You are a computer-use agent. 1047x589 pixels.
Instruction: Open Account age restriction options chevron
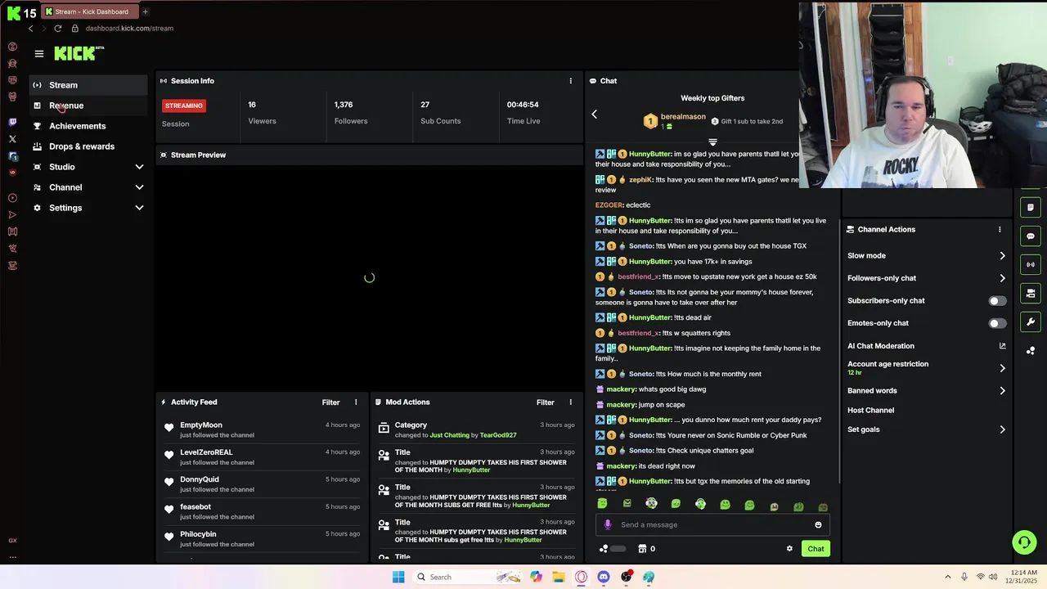point(1002,368)
